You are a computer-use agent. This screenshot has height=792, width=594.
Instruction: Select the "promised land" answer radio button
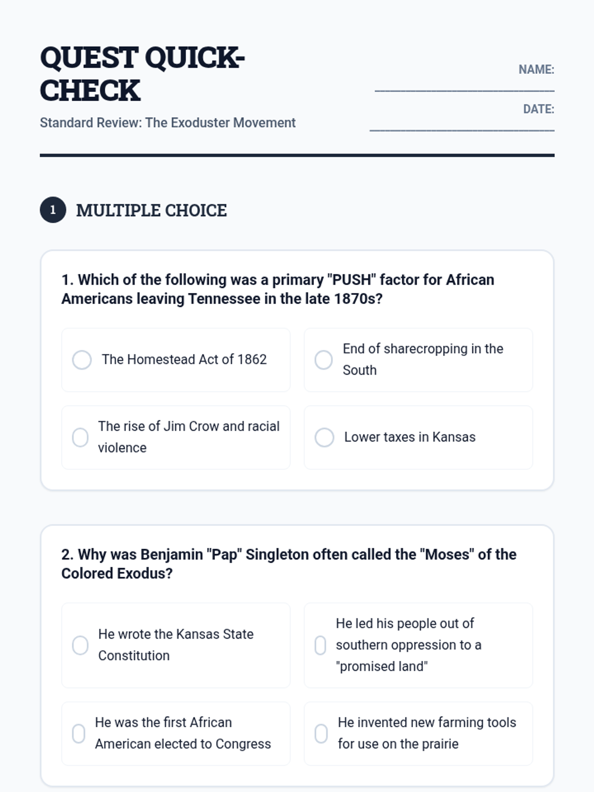tap(320, 645)
